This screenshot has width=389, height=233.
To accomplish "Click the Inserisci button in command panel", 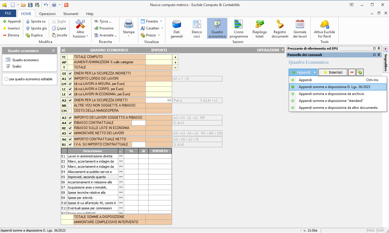I will (333, 72).
